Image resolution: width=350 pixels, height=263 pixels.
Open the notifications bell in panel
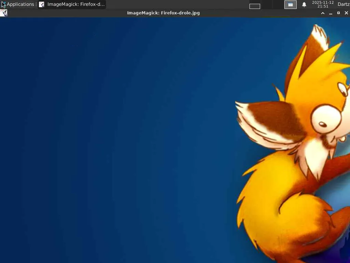(x=304, y=4)
